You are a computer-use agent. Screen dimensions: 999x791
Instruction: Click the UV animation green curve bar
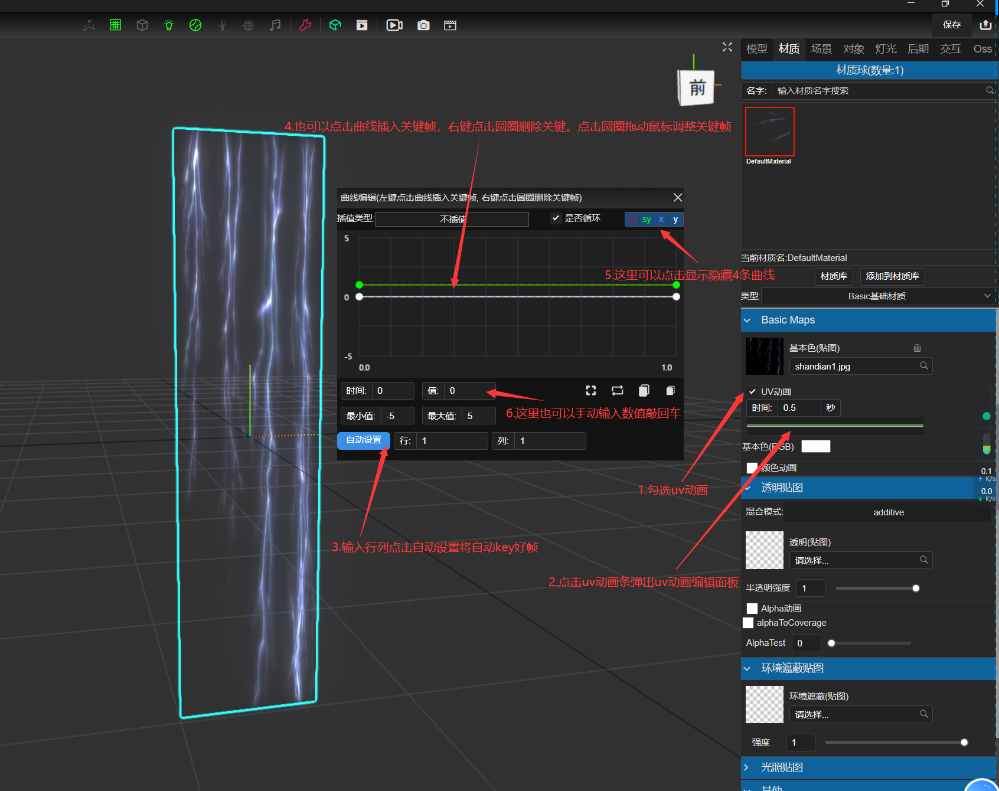click(835, 425)
